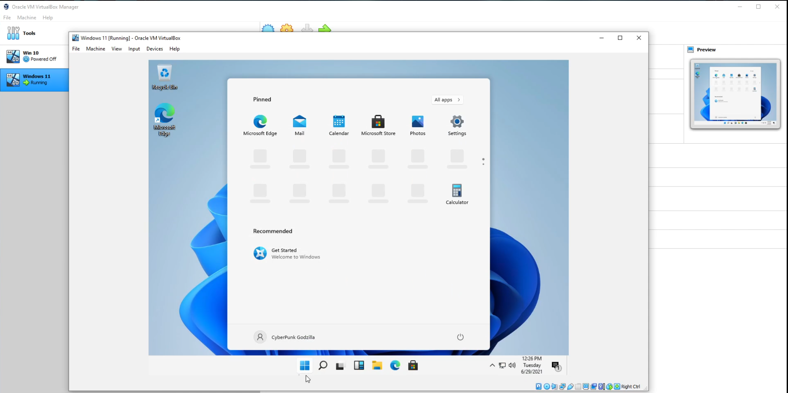Launch Mail from the pinned apps
788x393 pixels.
[x=300, y=125]
